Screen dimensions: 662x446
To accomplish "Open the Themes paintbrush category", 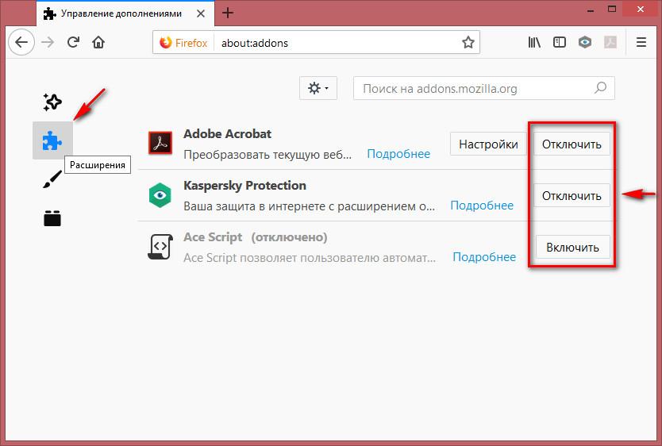I will [x=52, y=179].
